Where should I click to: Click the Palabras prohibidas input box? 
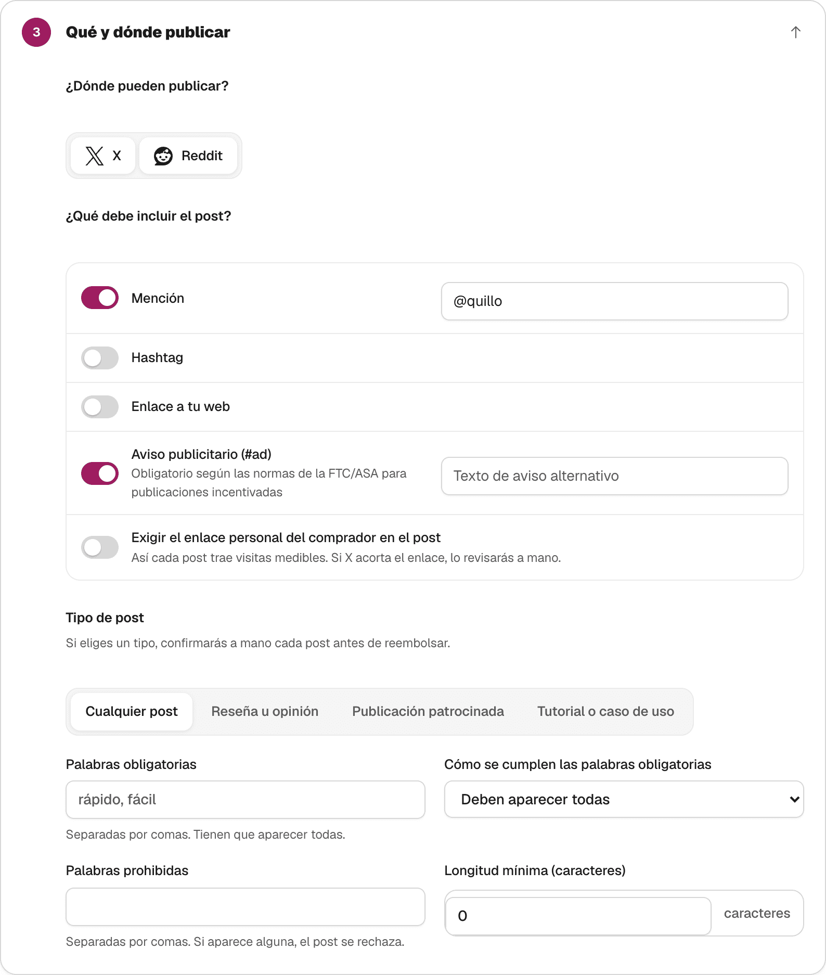click(x=246, y=907)
